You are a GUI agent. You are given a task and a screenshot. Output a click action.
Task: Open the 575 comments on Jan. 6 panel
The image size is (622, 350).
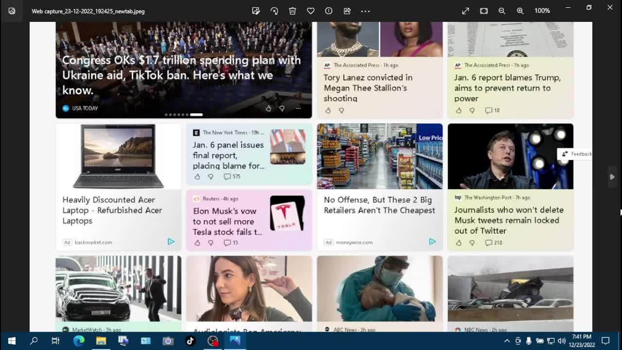coord(232,177)
